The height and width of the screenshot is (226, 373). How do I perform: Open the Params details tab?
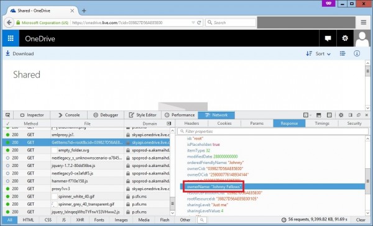click(257, 124)
